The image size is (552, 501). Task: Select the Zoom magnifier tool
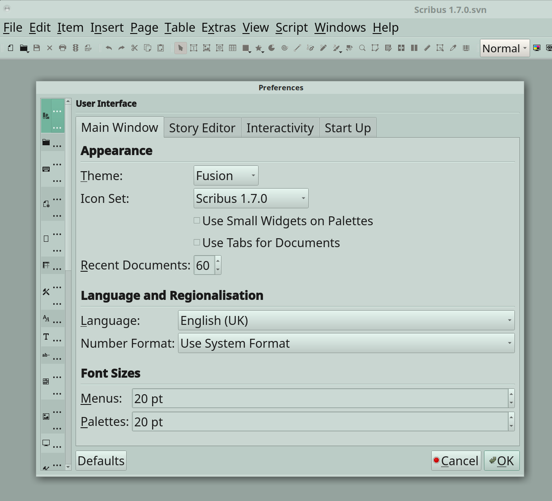[362, 48]
